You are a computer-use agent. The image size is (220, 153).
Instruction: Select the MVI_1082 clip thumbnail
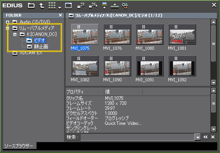pos(85,66)
